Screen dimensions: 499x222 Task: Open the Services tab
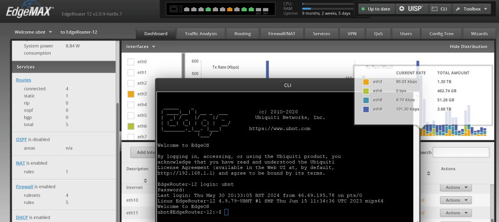321,34
